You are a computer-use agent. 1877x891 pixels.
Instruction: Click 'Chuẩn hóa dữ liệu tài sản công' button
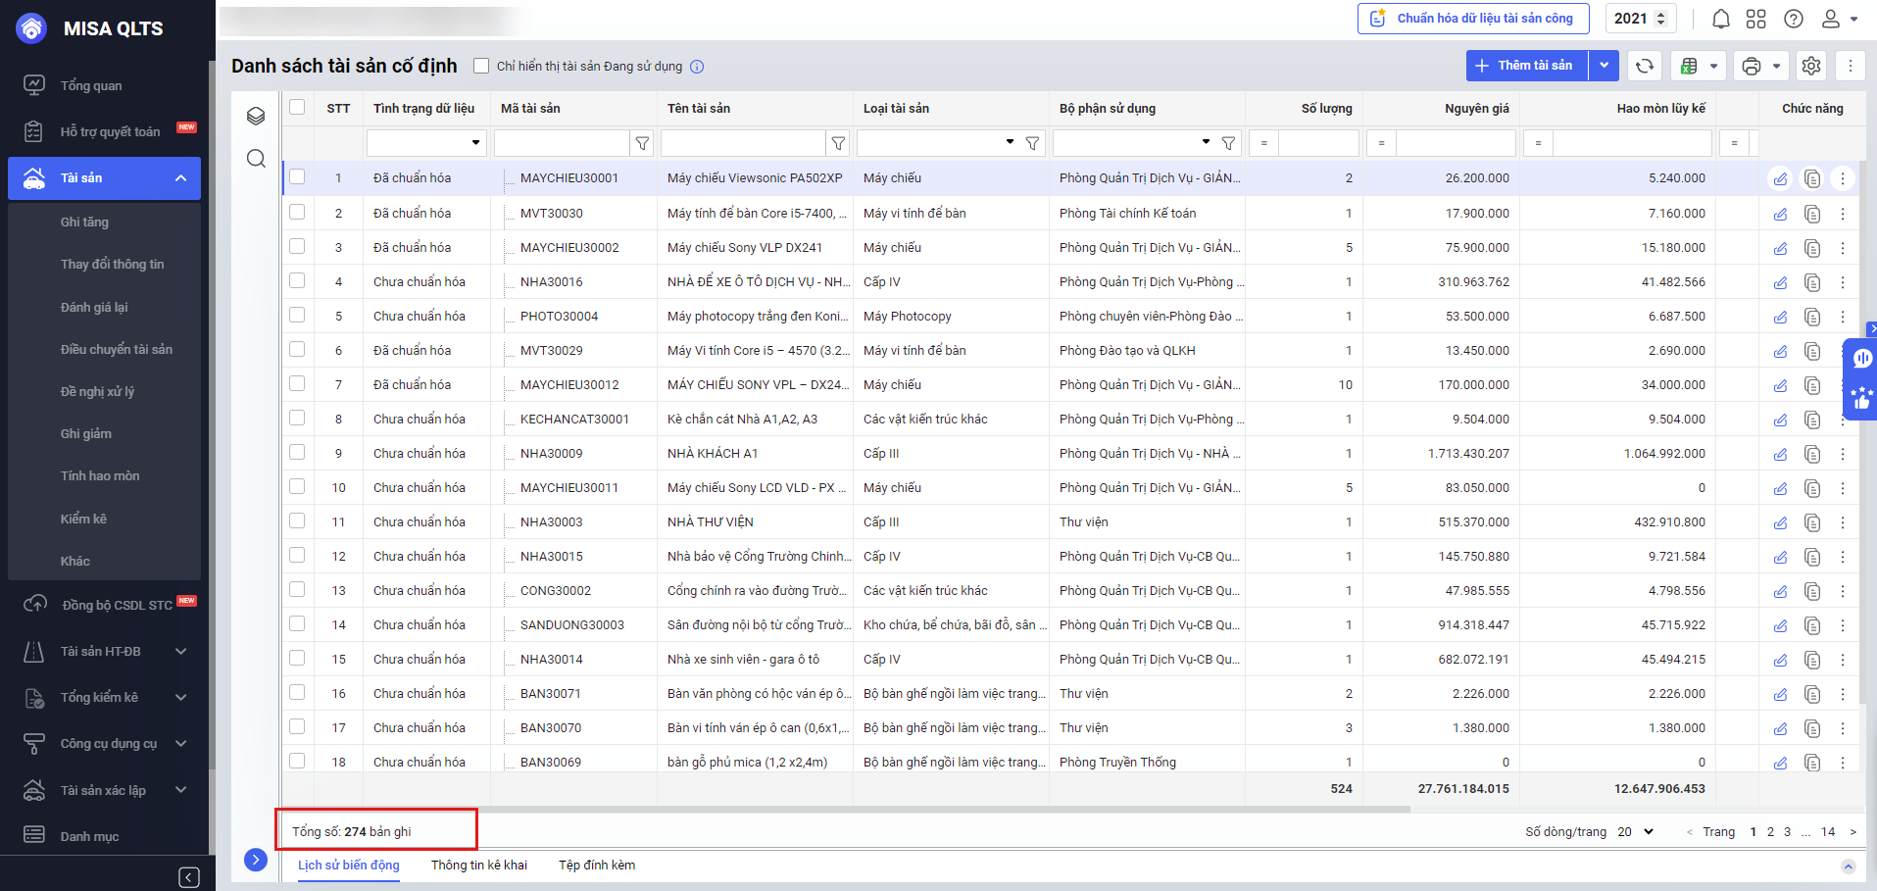1474,19
